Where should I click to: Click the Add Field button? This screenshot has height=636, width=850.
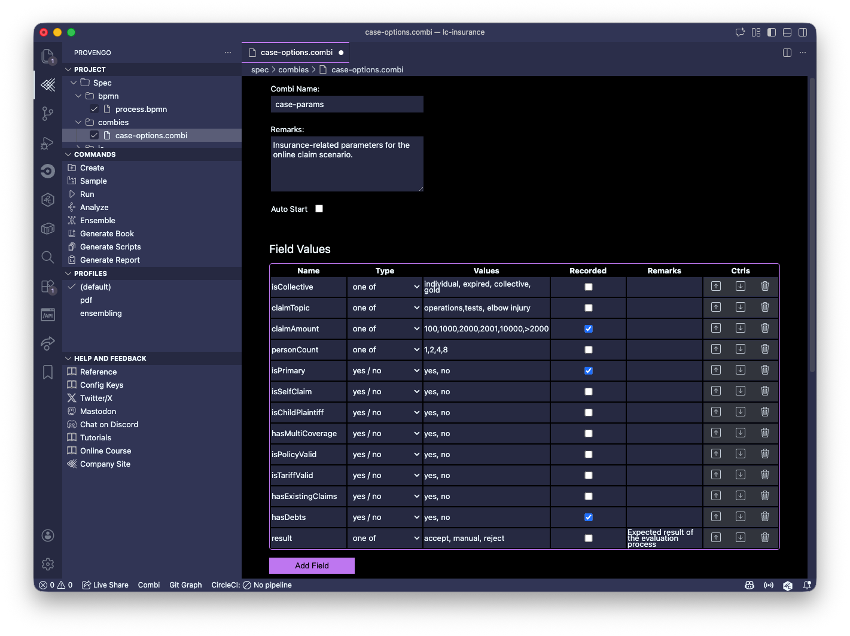312,565
